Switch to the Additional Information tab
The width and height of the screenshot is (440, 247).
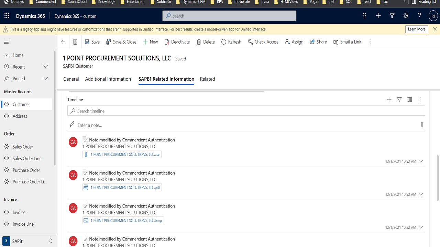point(108,79)
